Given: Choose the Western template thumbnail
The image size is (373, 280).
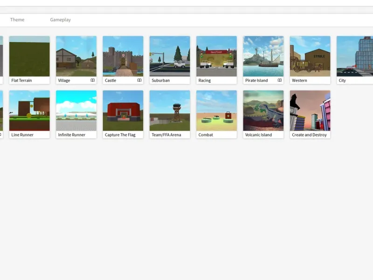Looking at the screenshot, I should click(x=310, y=56).
